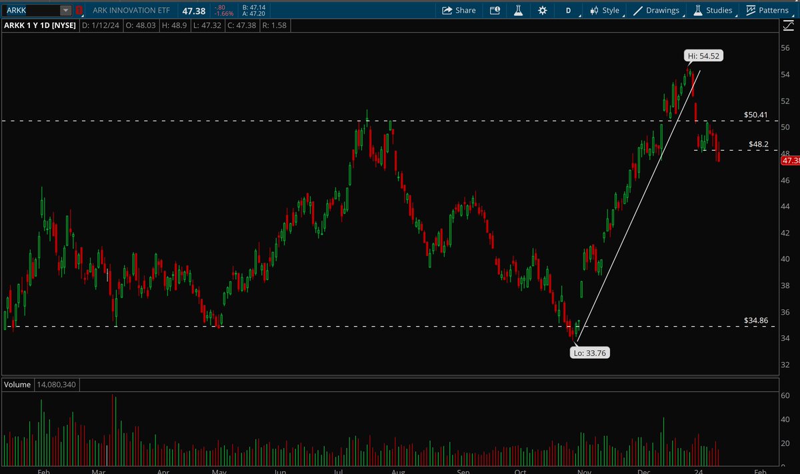Click the red clipboard linking icon beside symbol
This screenshot has height=474, width=800.
pos(80,10)
